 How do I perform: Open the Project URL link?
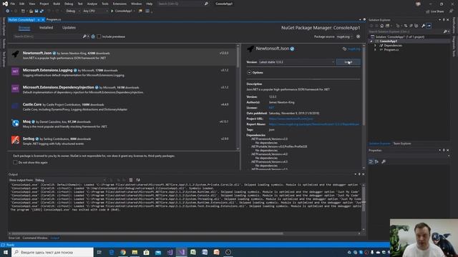[x=291, y=119]
